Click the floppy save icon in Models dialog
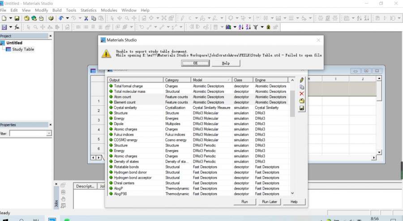Screen dimensions: 403x221 click(302, 108)
